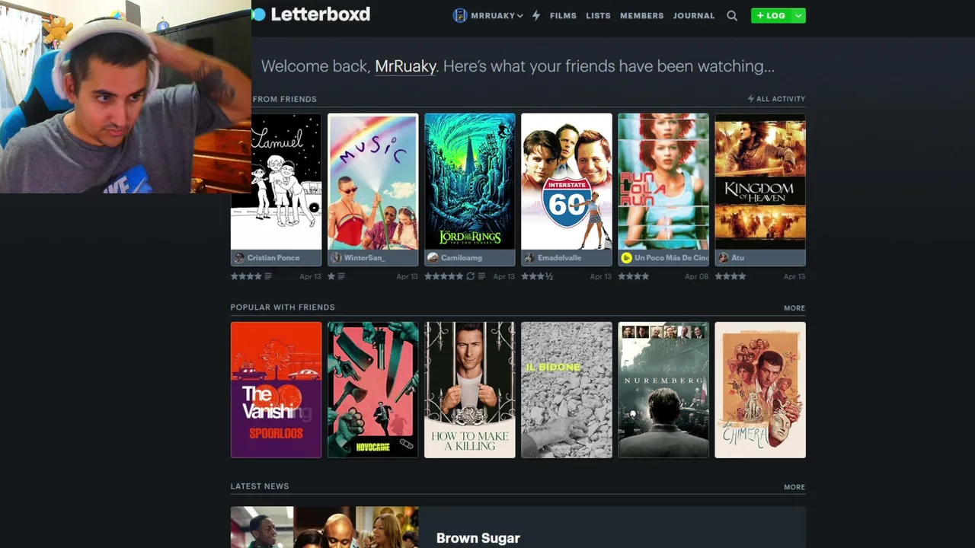The image size is (975, 548).
Task: Click Cristian Ponce username
Action: (x=273, y=258)
